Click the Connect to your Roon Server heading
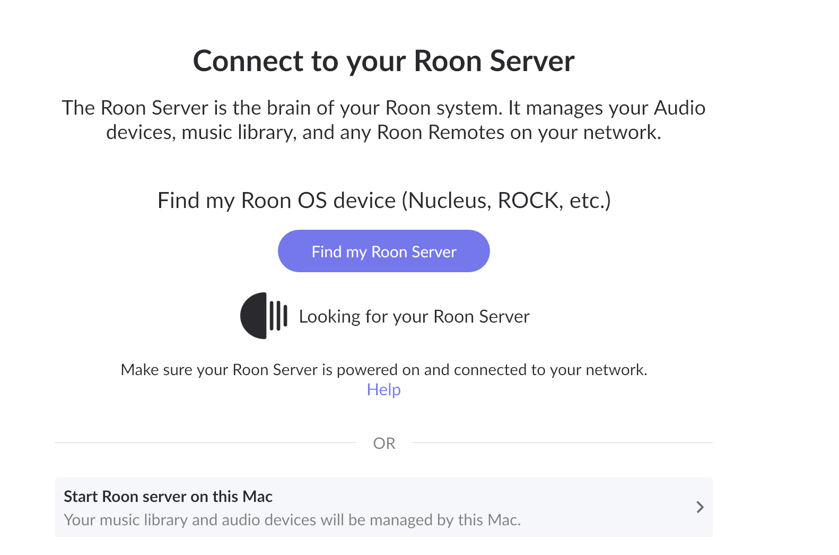839x555 pixels. pyautogui.click(x=383, y=61)
